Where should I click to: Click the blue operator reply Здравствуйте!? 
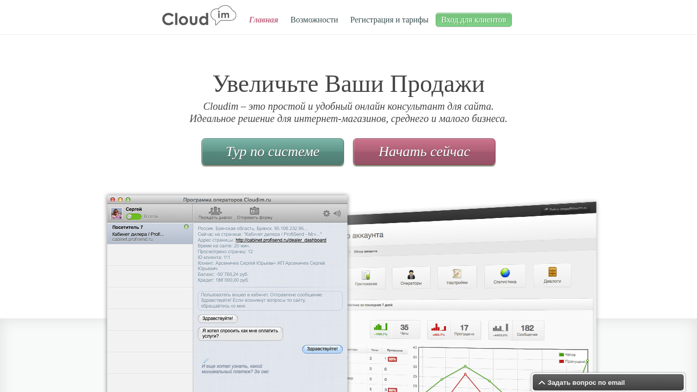[x=322, y=349]
